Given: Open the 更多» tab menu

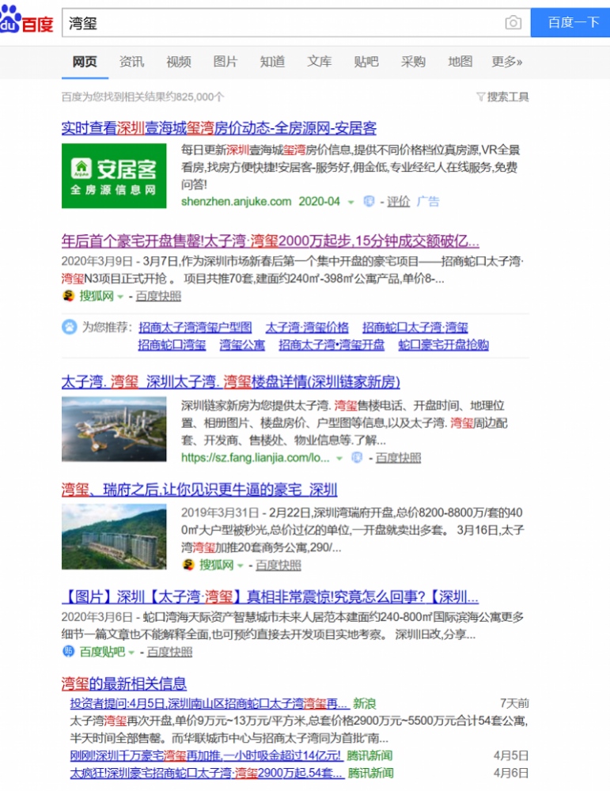Looking at the screenshot, I should point(507,62).
